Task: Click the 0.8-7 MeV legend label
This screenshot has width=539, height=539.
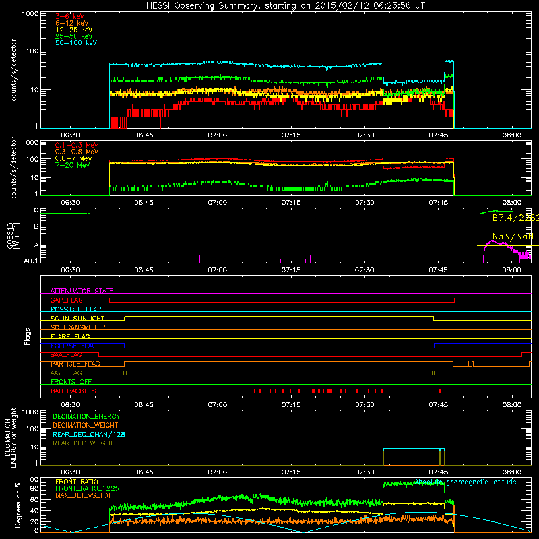Action: (74, 158)
